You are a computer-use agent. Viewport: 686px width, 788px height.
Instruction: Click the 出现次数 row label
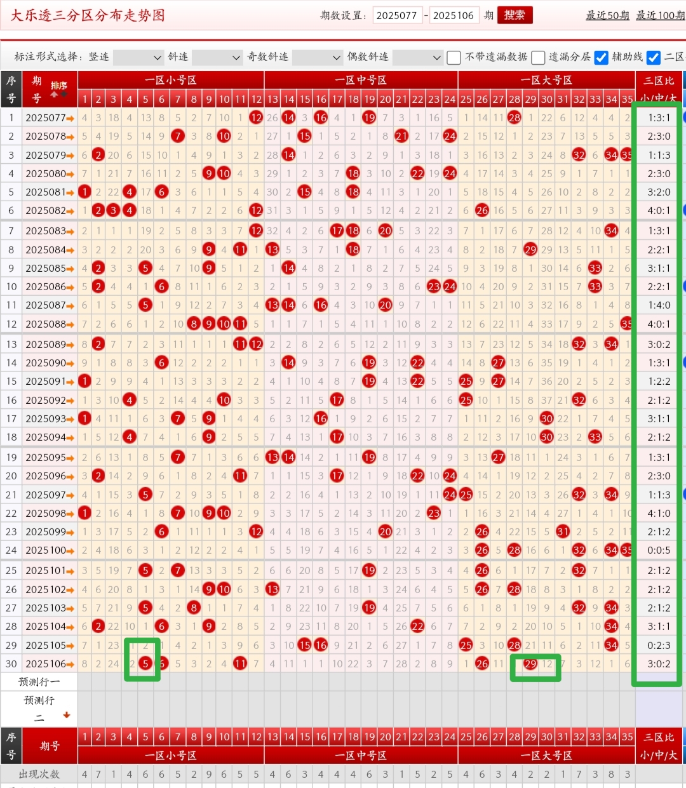pyautogui.click(x=39, y=775)
